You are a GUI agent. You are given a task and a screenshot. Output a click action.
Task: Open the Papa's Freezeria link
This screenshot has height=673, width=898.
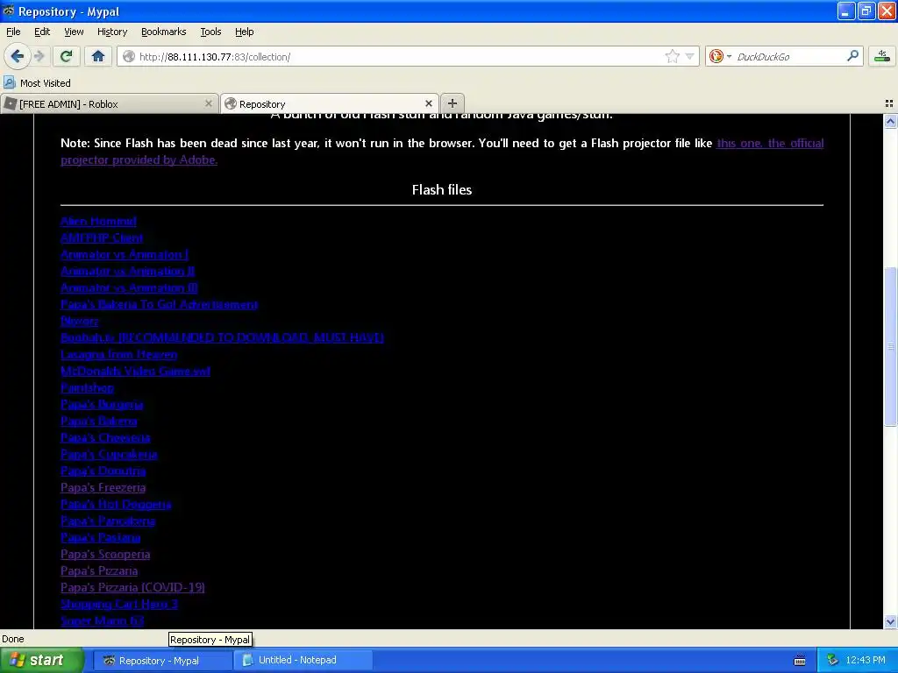click(103, 487)
